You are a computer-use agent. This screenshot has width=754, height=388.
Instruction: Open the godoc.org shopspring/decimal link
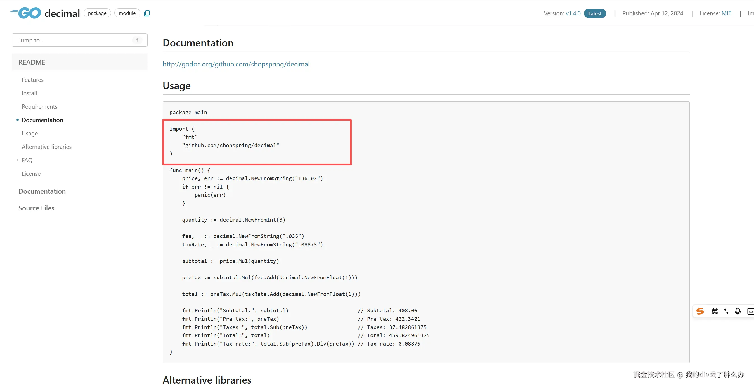[236, 64]
